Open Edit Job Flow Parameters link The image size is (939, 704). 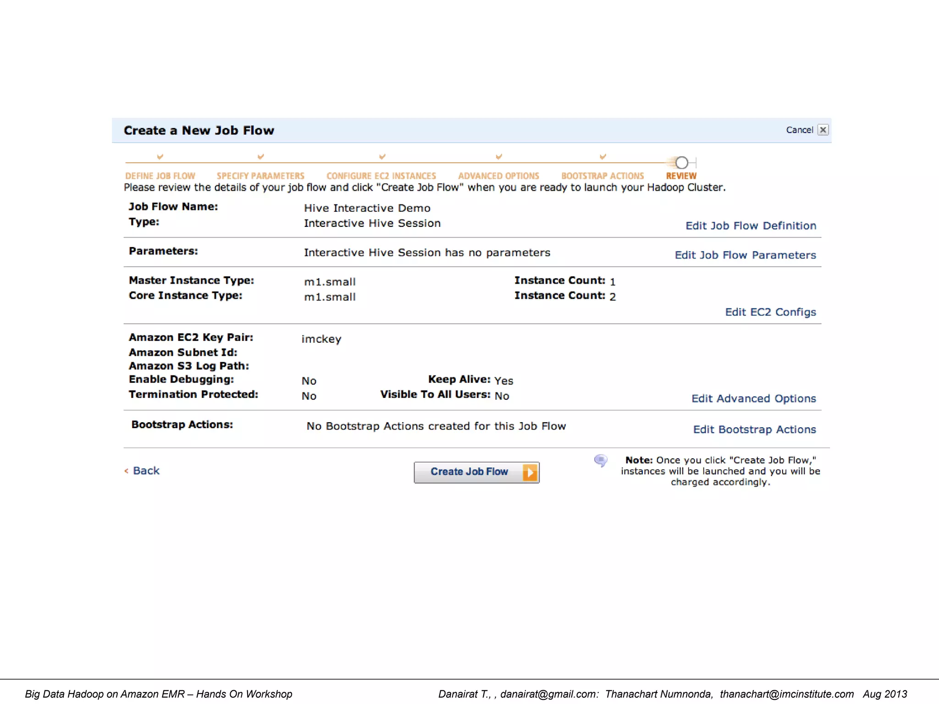(x=745, y=255)
